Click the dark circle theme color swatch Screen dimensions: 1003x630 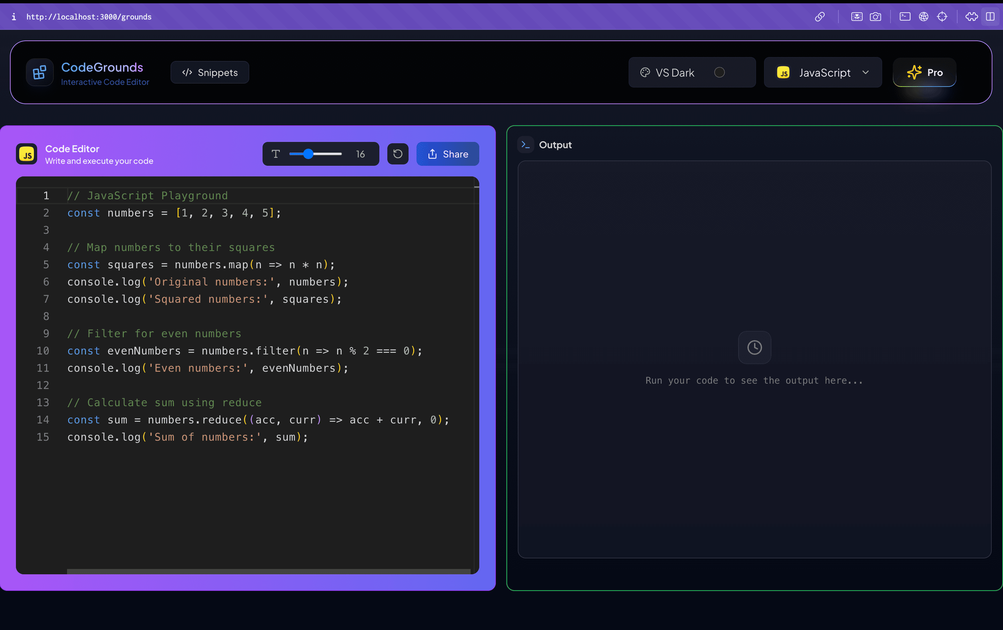tap(719, 72)
